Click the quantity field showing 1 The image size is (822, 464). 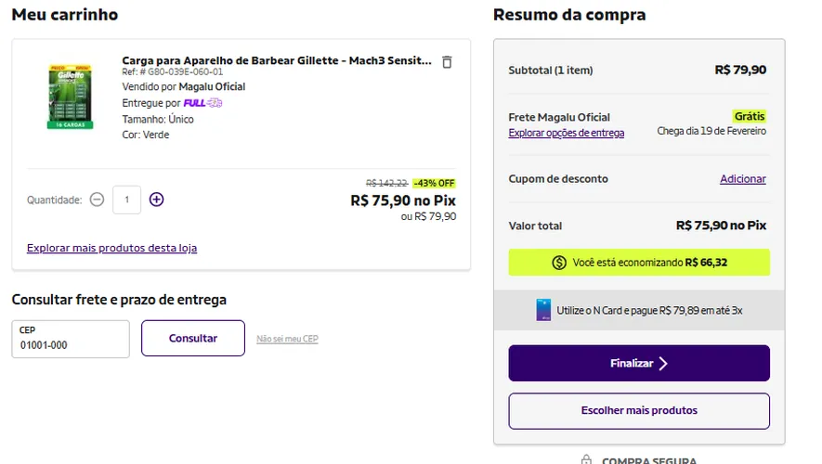coord(127,200)
